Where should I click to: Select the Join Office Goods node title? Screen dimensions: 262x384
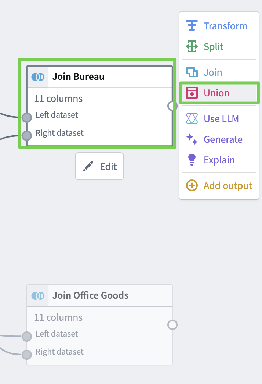pyautogui.click(x=90, y=296)
